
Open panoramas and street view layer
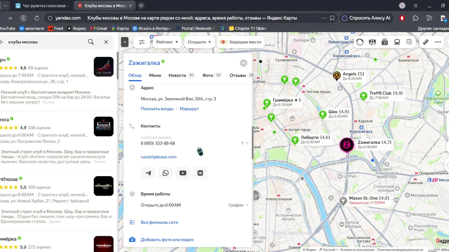point(373,42)
